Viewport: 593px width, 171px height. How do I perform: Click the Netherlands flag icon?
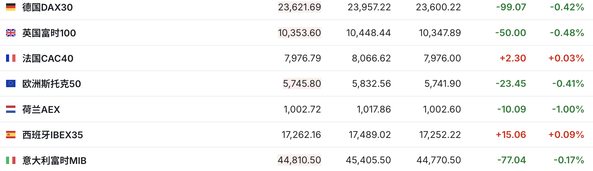click(11, 109)
